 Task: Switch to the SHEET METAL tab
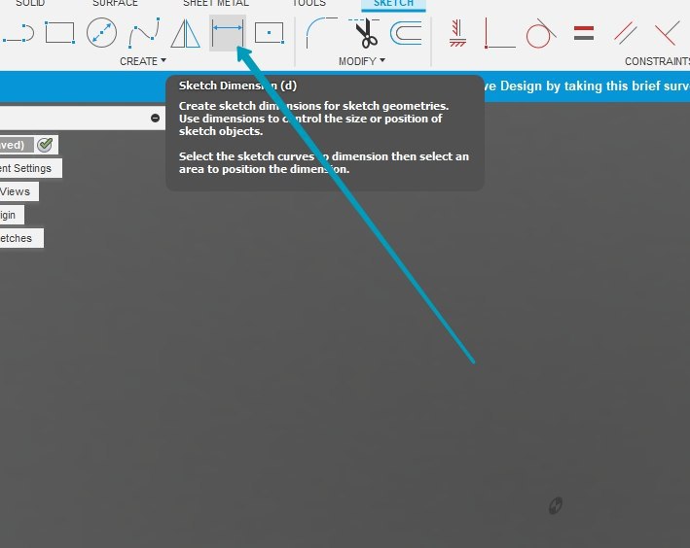[216, 3]
